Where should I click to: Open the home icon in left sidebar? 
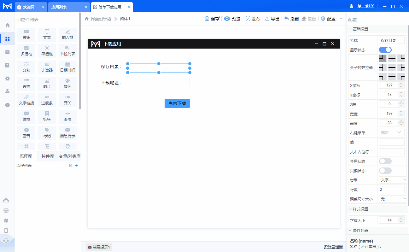pos(7,25)
